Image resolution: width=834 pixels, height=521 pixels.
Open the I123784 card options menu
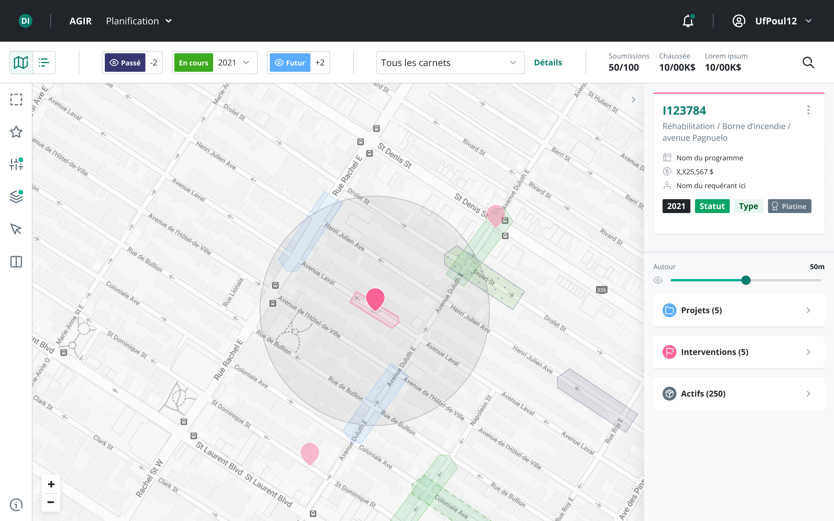point(808,110)
